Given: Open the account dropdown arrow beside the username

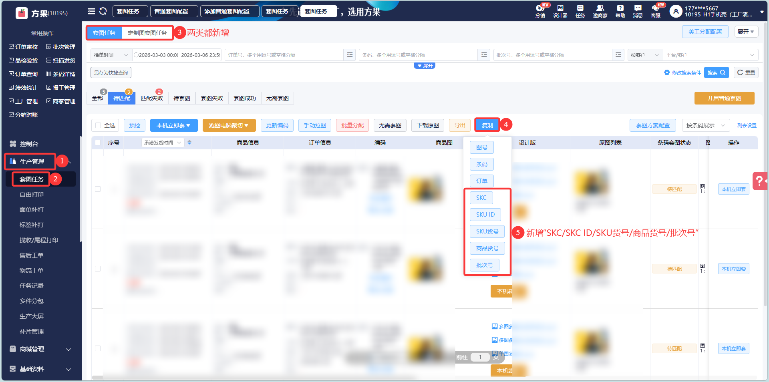Looking at the screenshot, I should 762,12.
